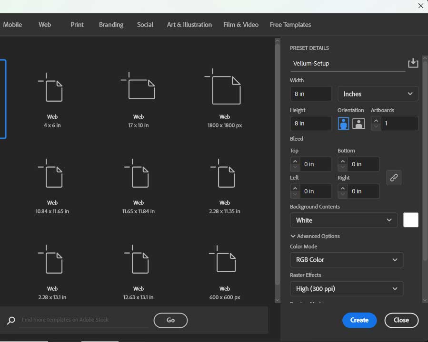Click the save preset icon next to Vellum-Setup
Viewport: 428px width, 342px height.
[413, 63]
